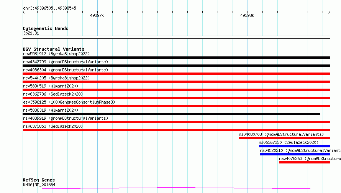The image size is (341, 193).
Task: Click the black bar for nsv5836319
Action: (171, 114)
